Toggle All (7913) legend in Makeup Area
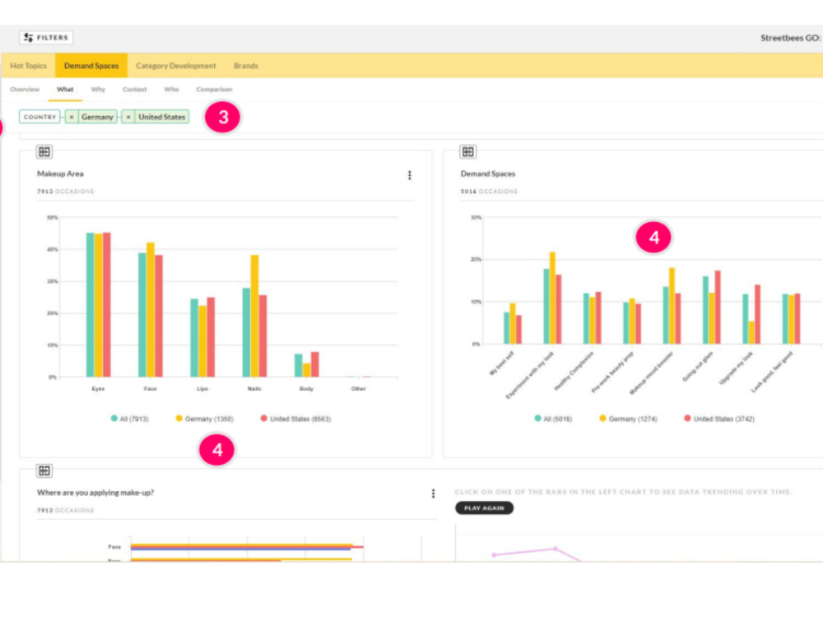 (x=130, y=419)
